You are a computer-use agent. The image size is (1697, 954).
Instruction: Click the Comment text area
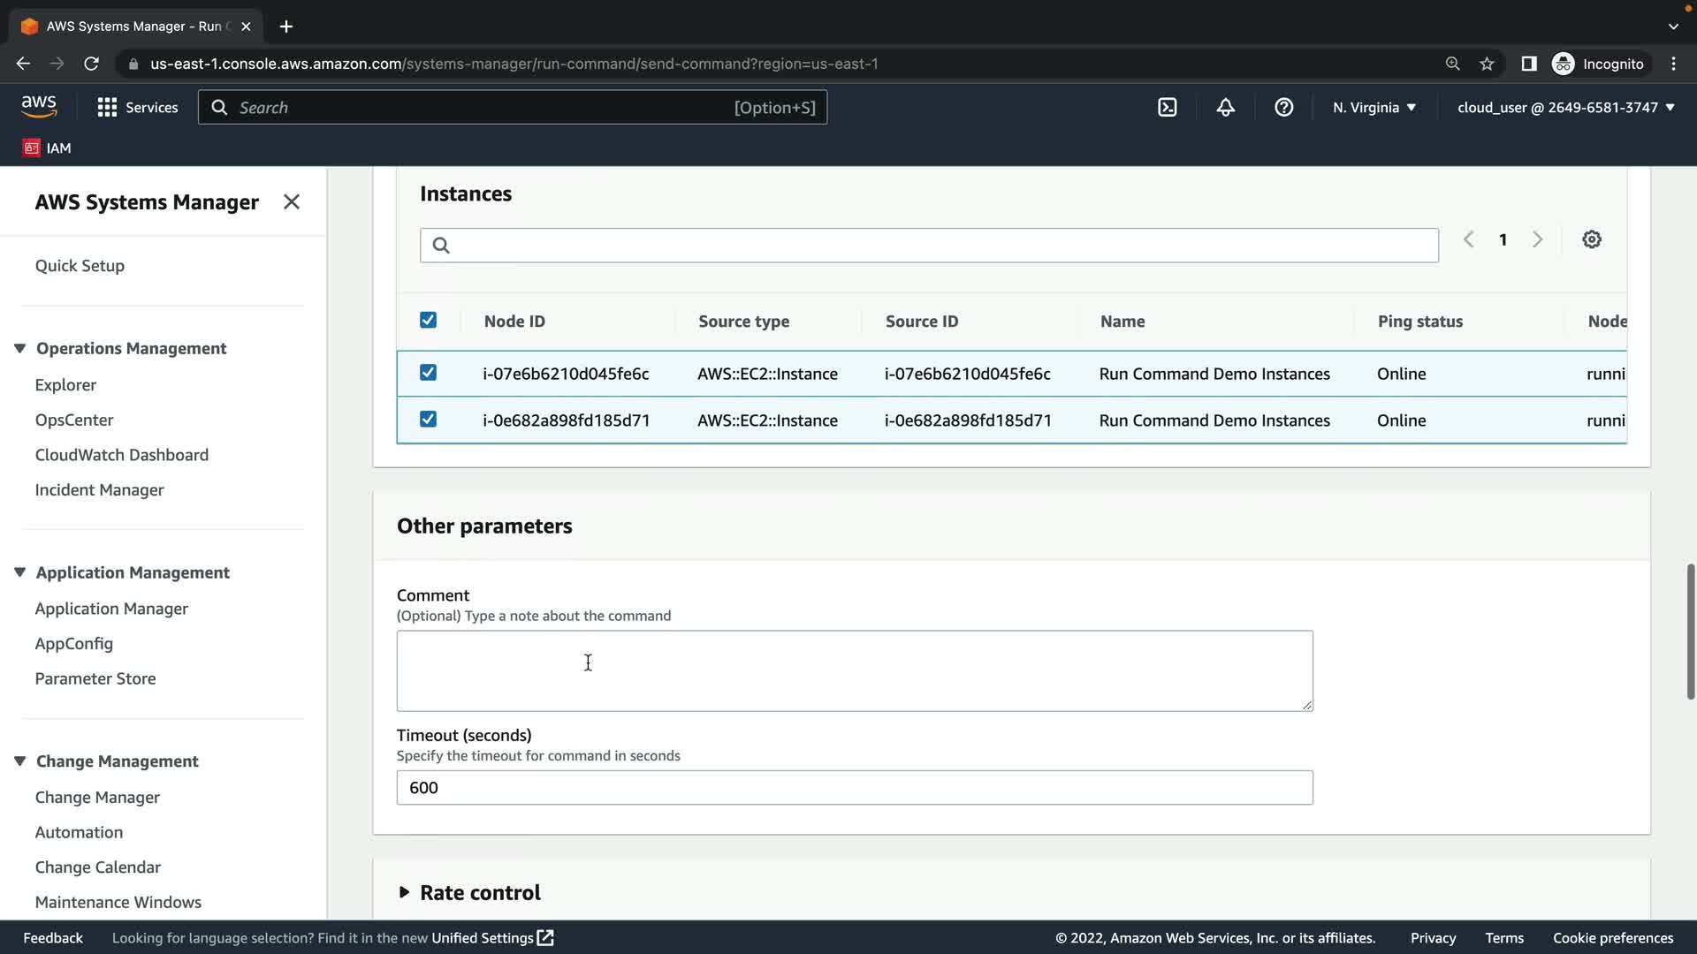tap(854, 670)
